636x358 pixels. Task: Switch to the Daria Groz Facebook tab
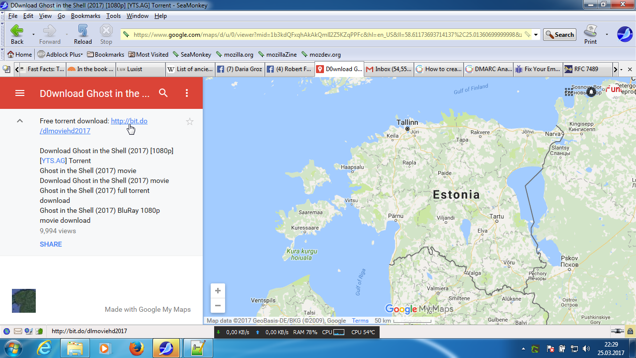pyautogui.click(x=239, y=69)
